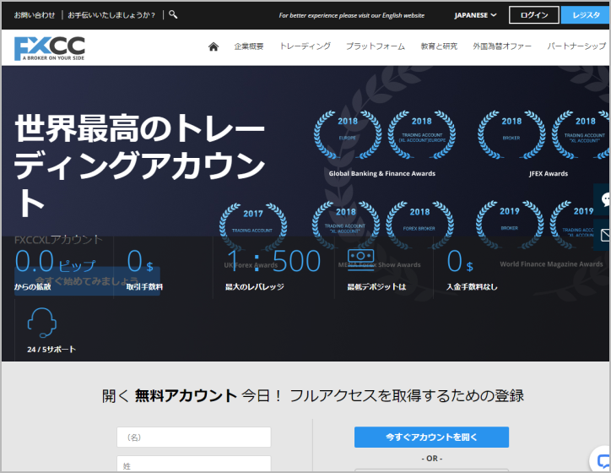Open the 教育と研究 menu
This screenshot has height=473, width=611.
[x=439, y=46]
